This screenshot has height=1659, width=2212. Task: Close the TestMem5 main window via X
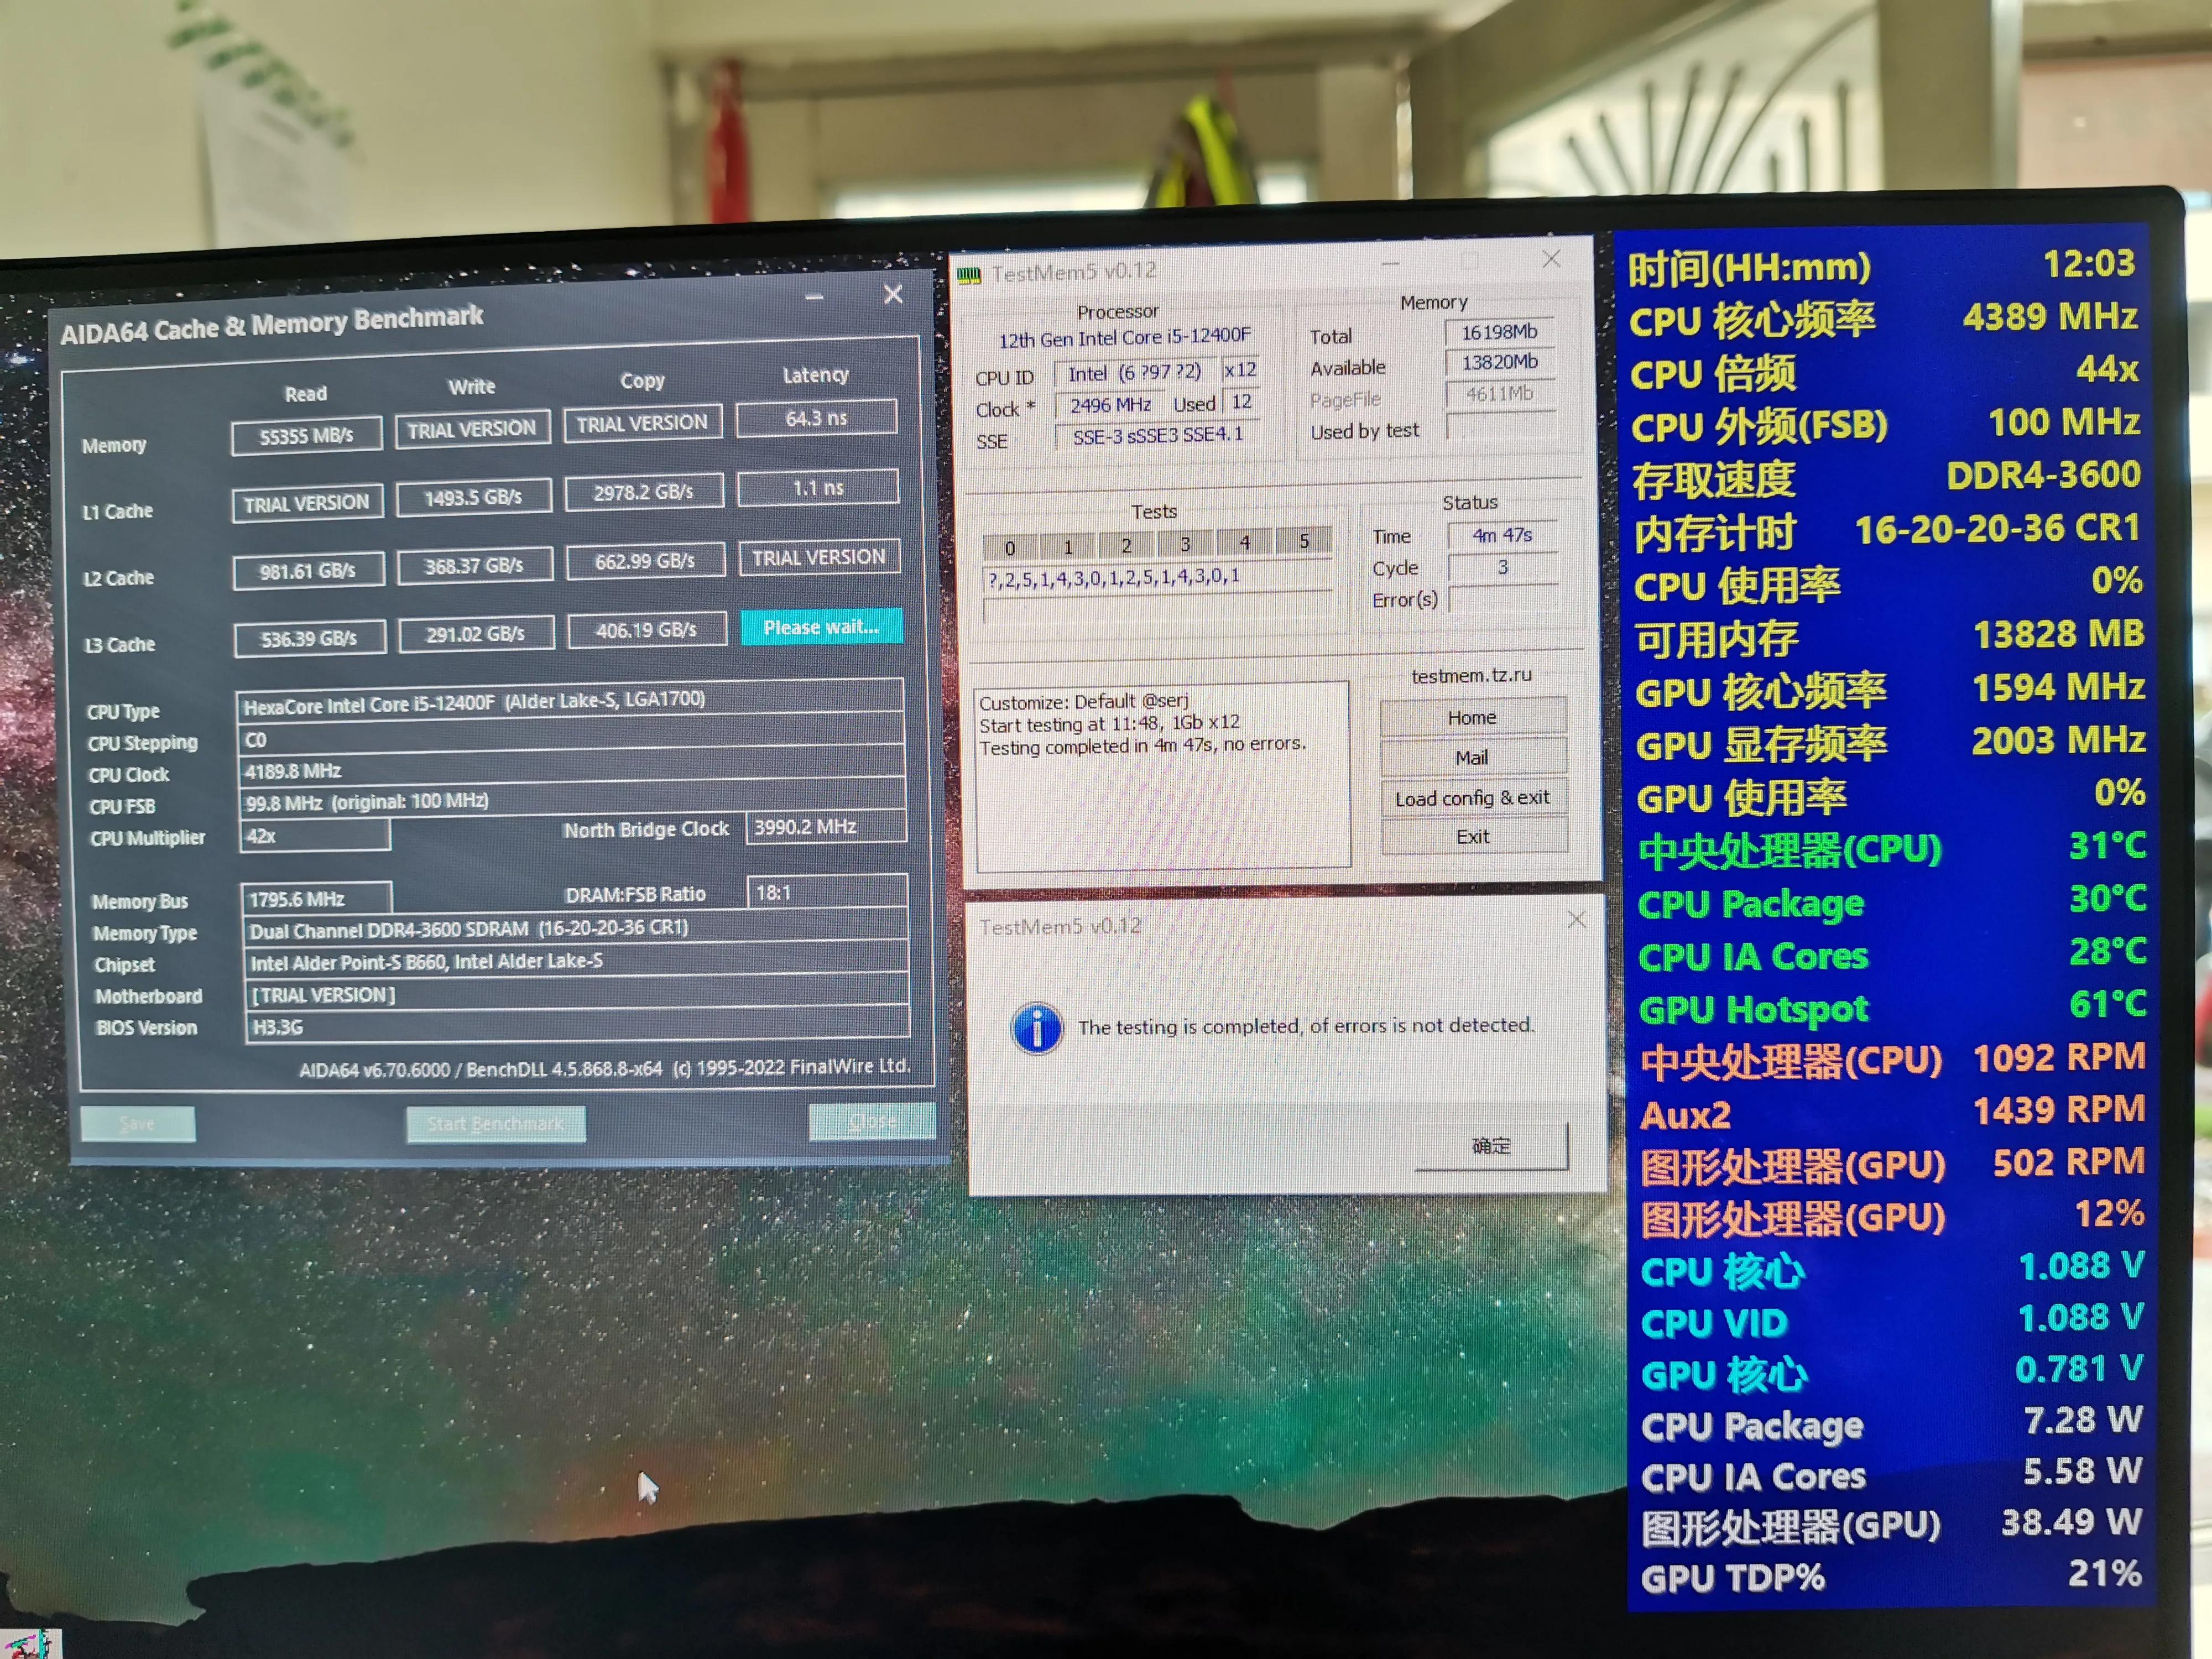(1551, 259)
